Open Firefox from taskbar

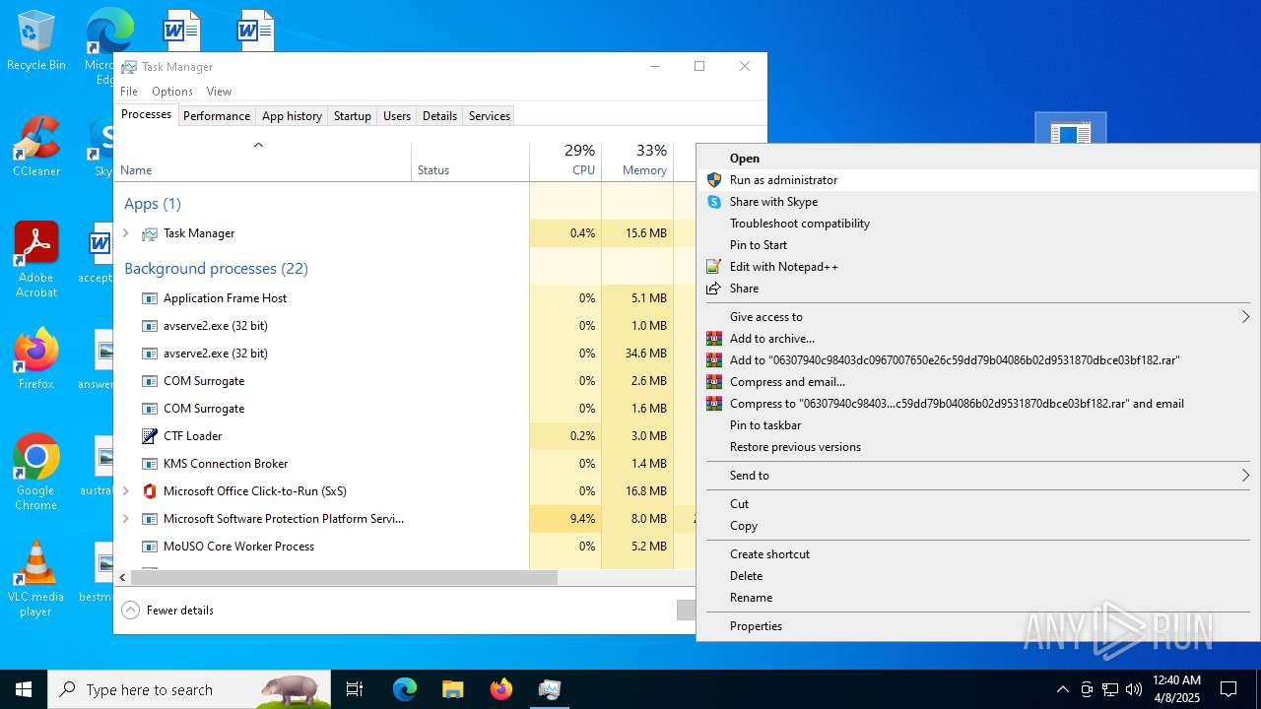500,689
